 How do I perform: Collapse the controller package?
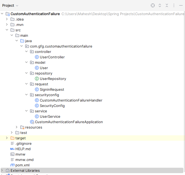point(27,52)
